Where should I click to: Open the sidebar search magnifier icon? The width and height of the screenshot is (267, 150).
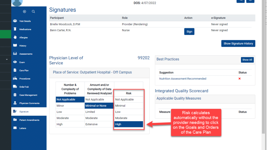coord(33,11)
